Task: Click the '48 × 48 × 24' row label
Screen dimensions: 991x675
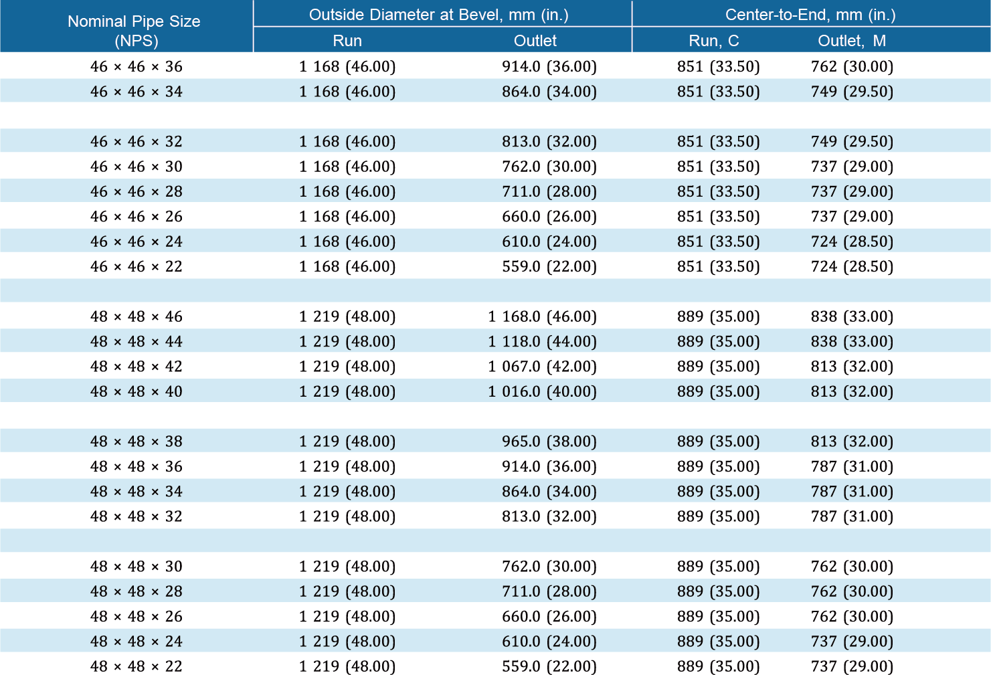Action: click(137, 642)
